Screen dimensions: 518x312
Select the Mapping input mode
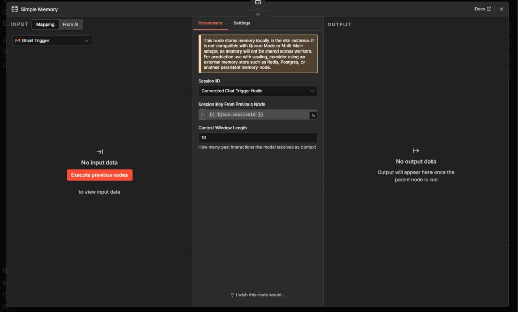(45, 24)
